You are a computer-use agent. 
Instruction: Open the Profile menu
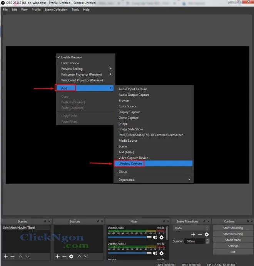(36, 10)
